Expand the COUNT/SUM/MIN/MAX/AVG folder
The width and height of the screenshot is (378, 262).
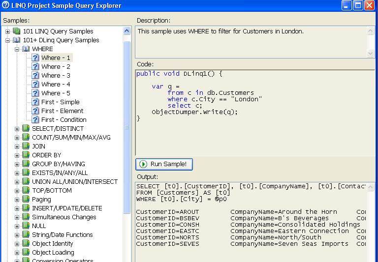[x=17, y=138]
